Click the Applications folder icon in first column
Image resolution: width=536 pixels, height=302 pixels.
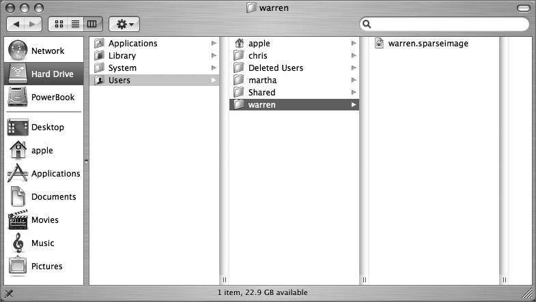[x=100, y=44]
